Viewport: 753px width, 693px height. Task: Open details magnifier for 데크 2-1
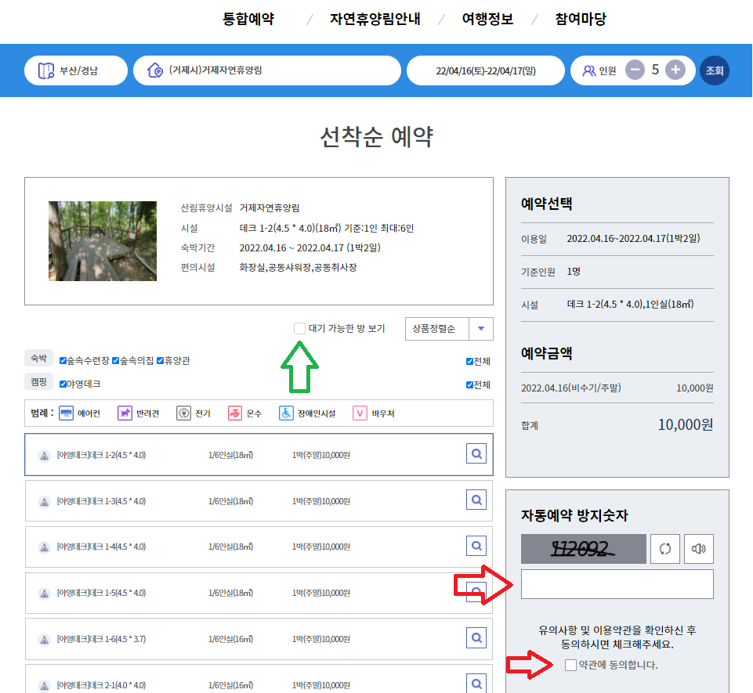(x=476, y=684)
